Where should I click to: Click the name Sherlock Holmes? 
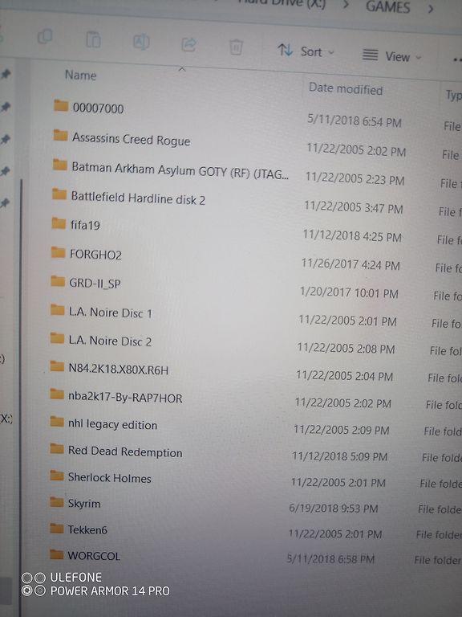tap(109, 478)
